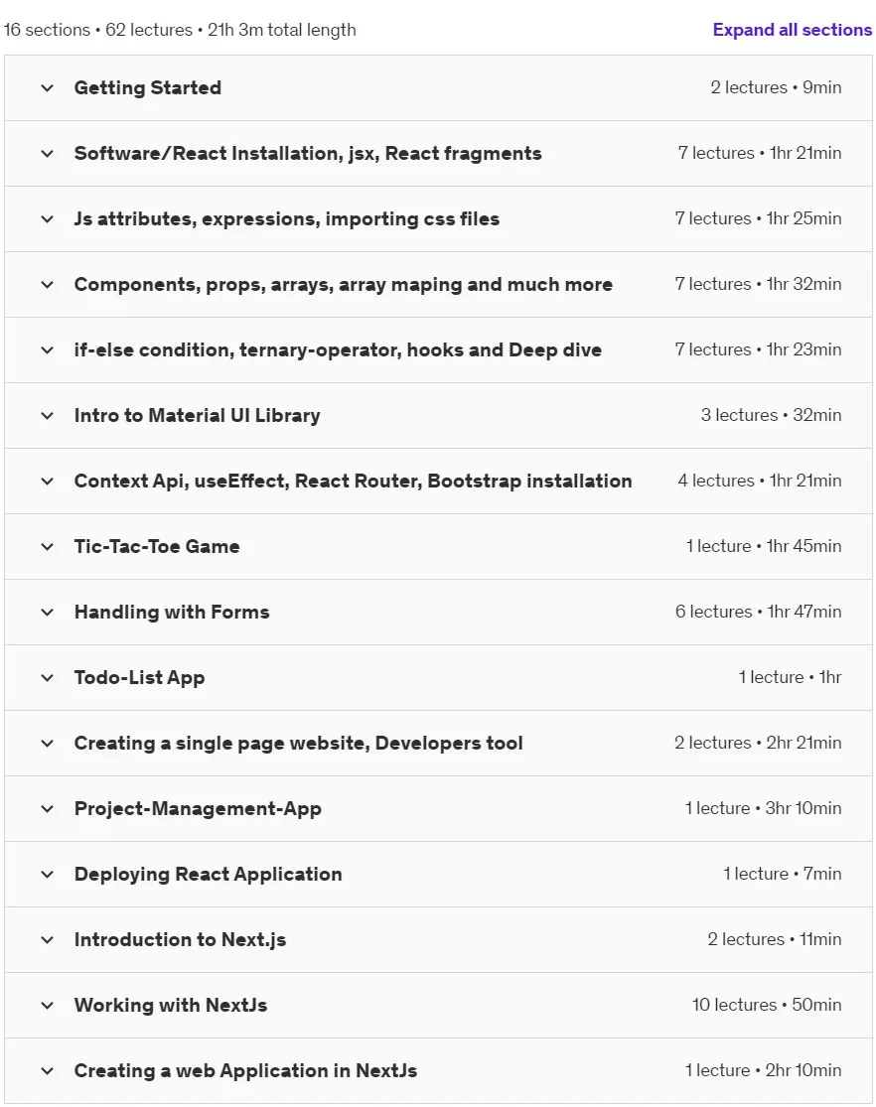Expand the Working with NextJs chevron

click(x=48, y=1006)
